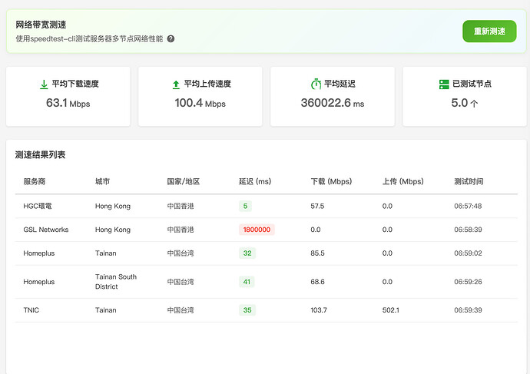Select the GSL Networks provider cell
This screenshot has height=374, width=530.
point(46,230)
